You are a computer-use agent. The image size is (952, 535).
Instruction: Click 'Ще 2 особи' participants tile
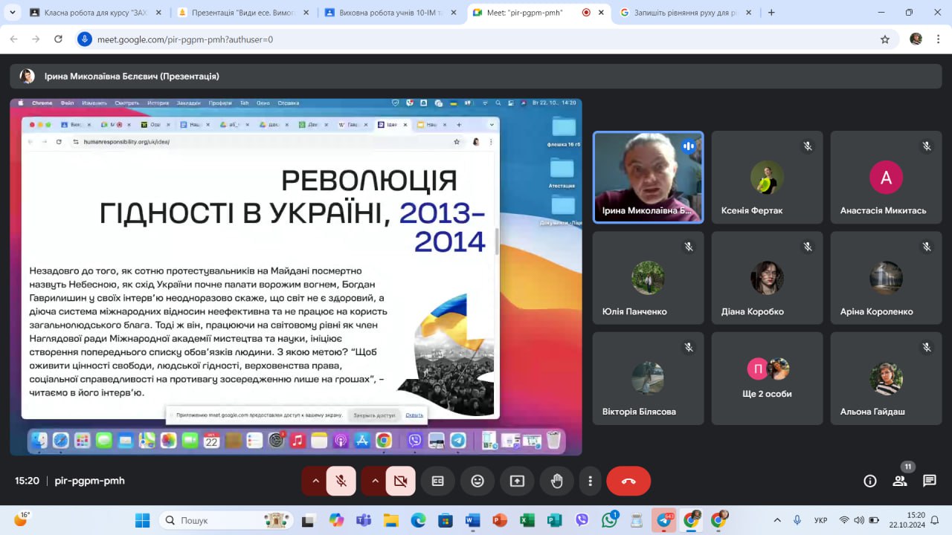click(767, 378)
